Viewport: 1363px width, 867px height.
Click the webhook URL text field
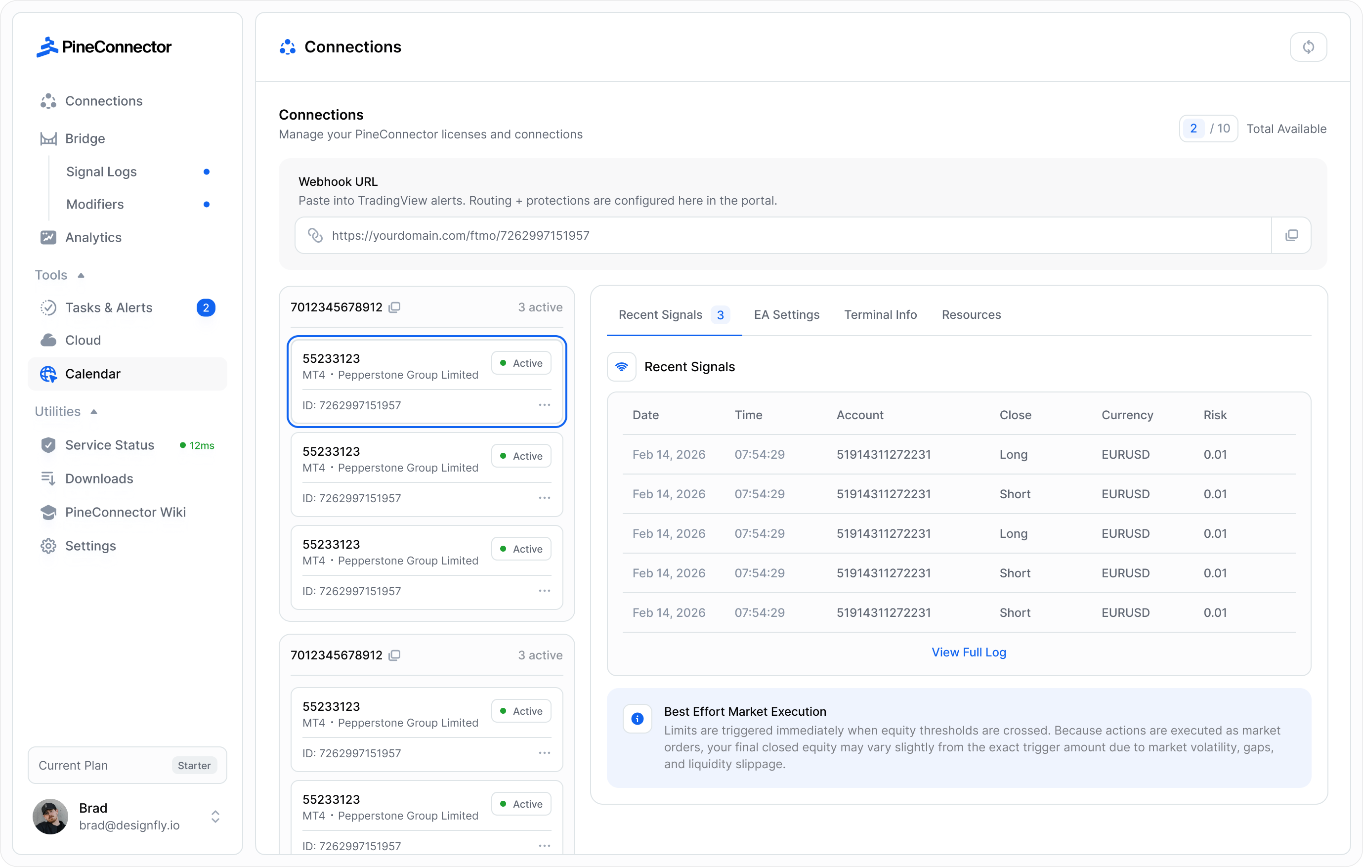click(x=781, y=236)
